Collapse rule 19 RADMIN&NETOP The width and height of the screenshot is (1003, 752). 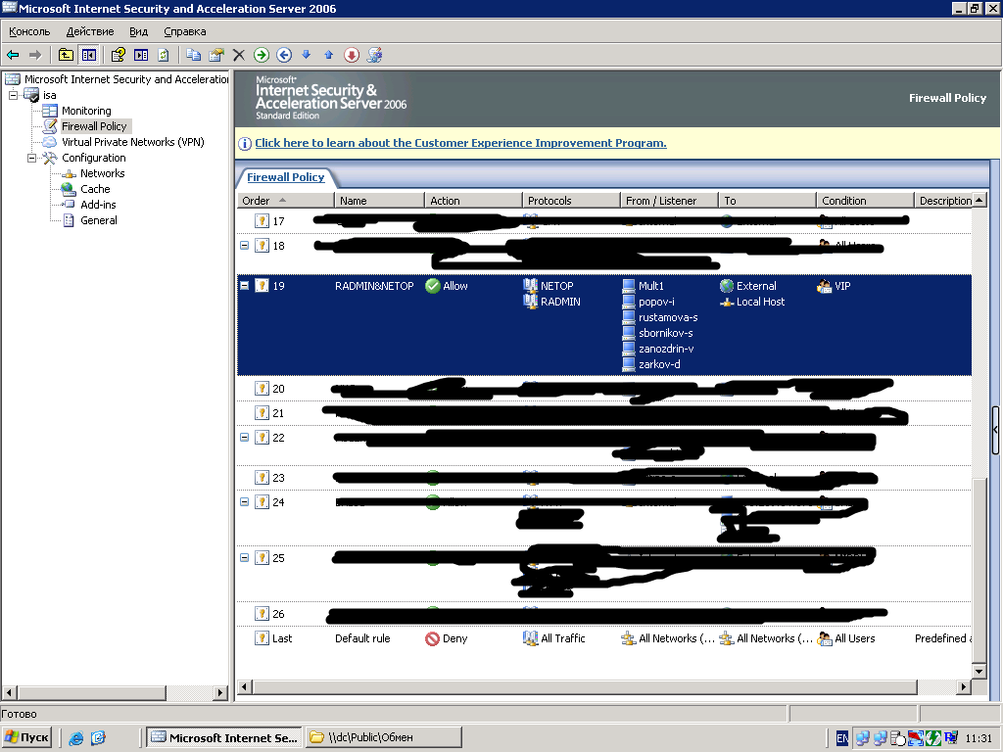coord(244,285)
